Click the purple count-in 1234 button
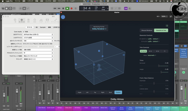This screenshot has height=111, width=188. click(126, 9)
